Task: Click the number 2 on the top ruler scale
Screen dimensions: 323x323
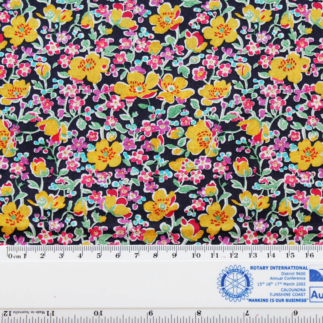Action: 42,256
